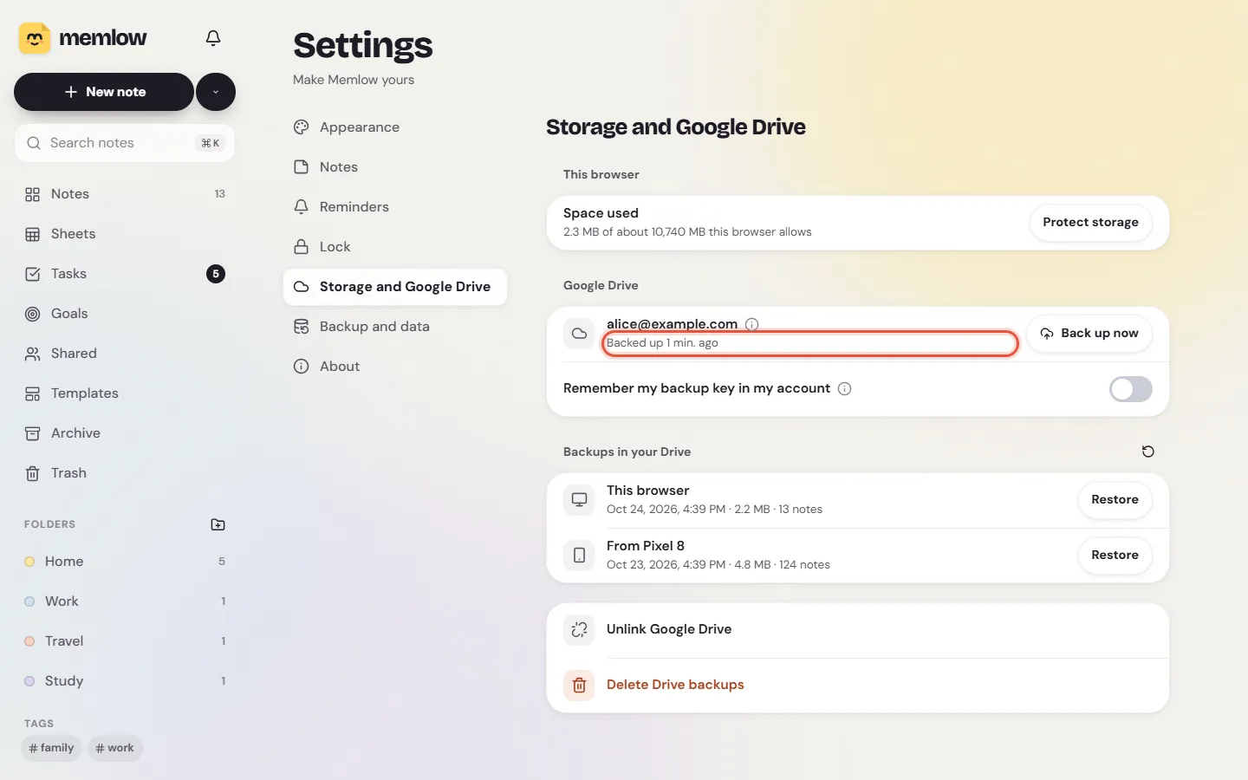Screen dimensions: 1248x780
Task: Click the From Pixel 8 phone icon
Action: (x=579, y=556)
